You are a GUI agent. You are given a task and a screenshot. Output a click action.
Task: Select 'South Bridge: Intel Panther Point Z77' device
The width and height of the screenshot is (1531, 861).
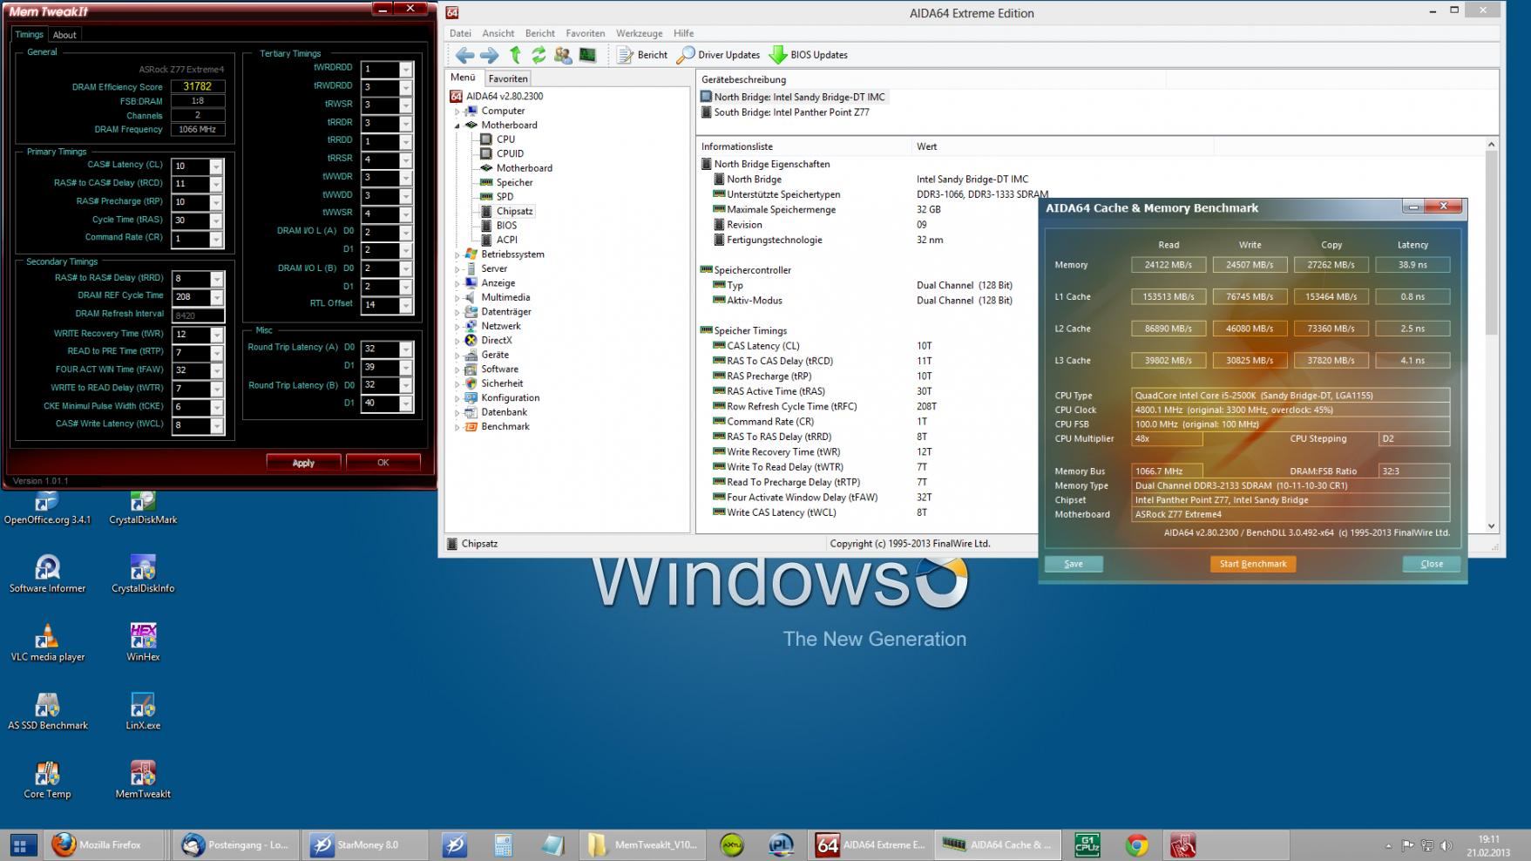pos(791,112)
